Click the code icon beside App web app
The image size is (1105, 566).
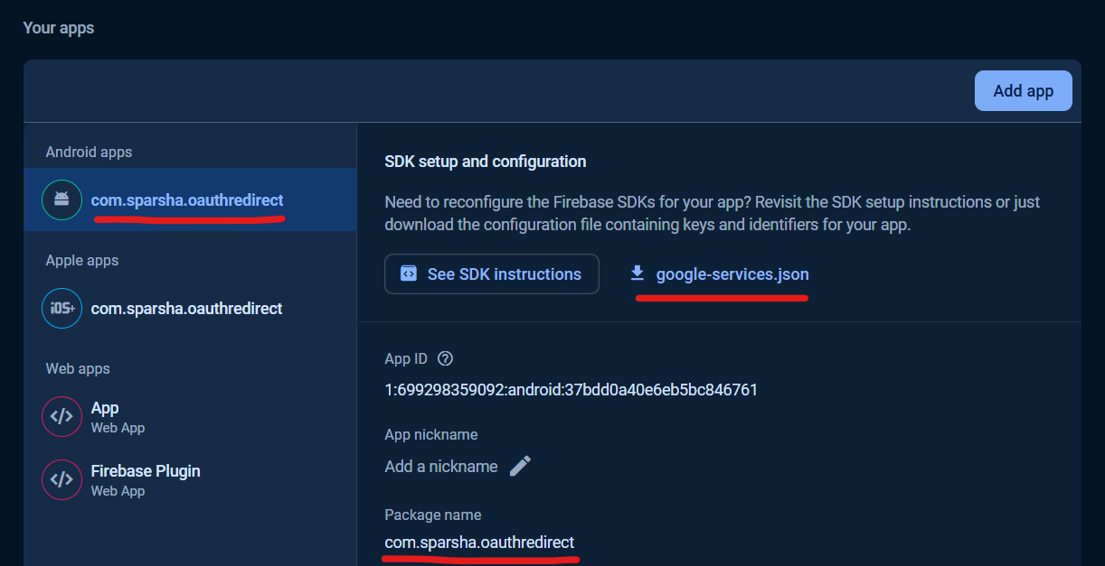point(61,417)
